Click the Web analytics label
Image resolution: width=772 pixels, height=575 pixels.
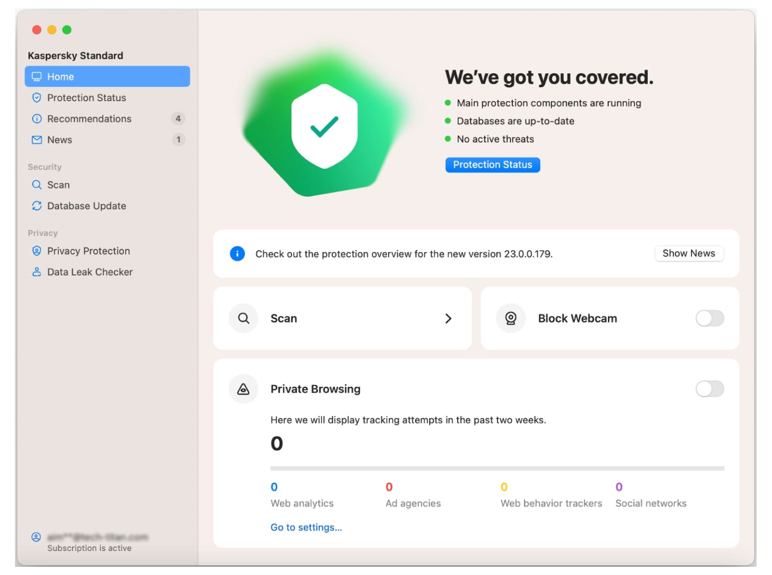click(302, 503)
